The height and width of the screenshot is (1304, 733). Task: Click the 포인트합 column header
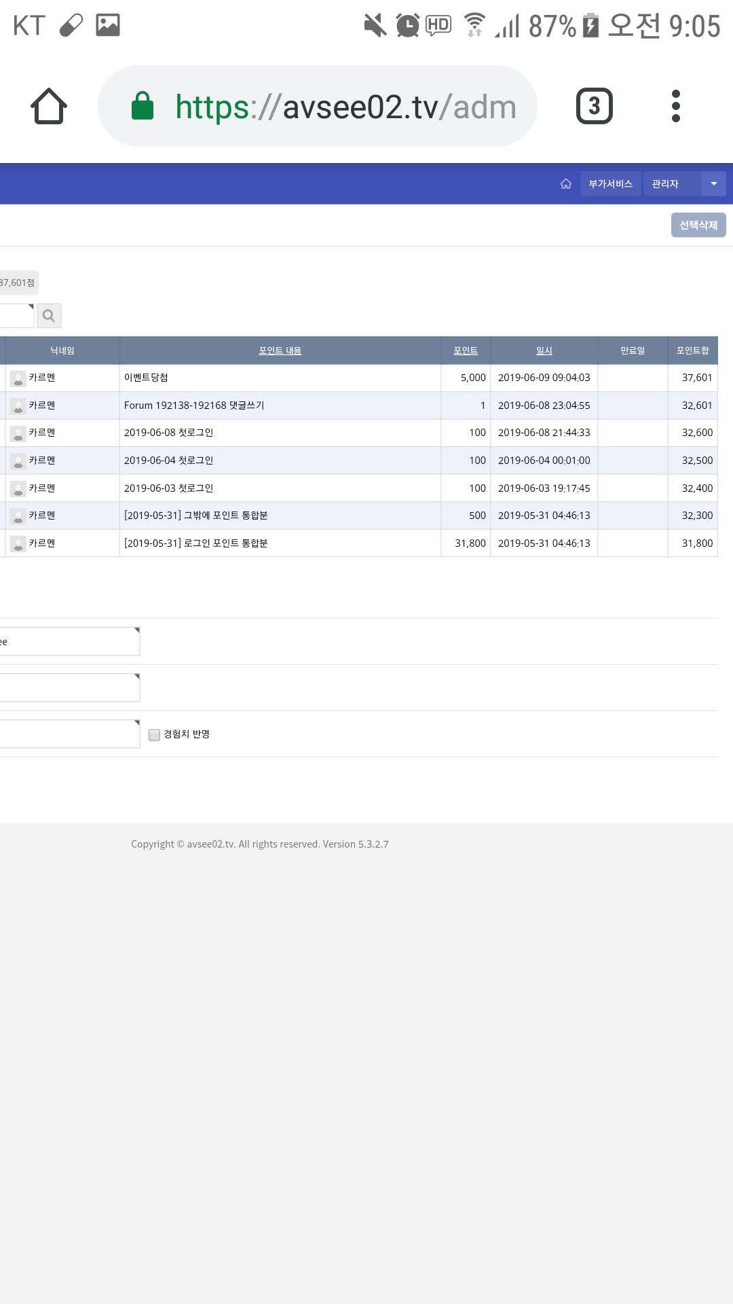(x=692, y=350)
